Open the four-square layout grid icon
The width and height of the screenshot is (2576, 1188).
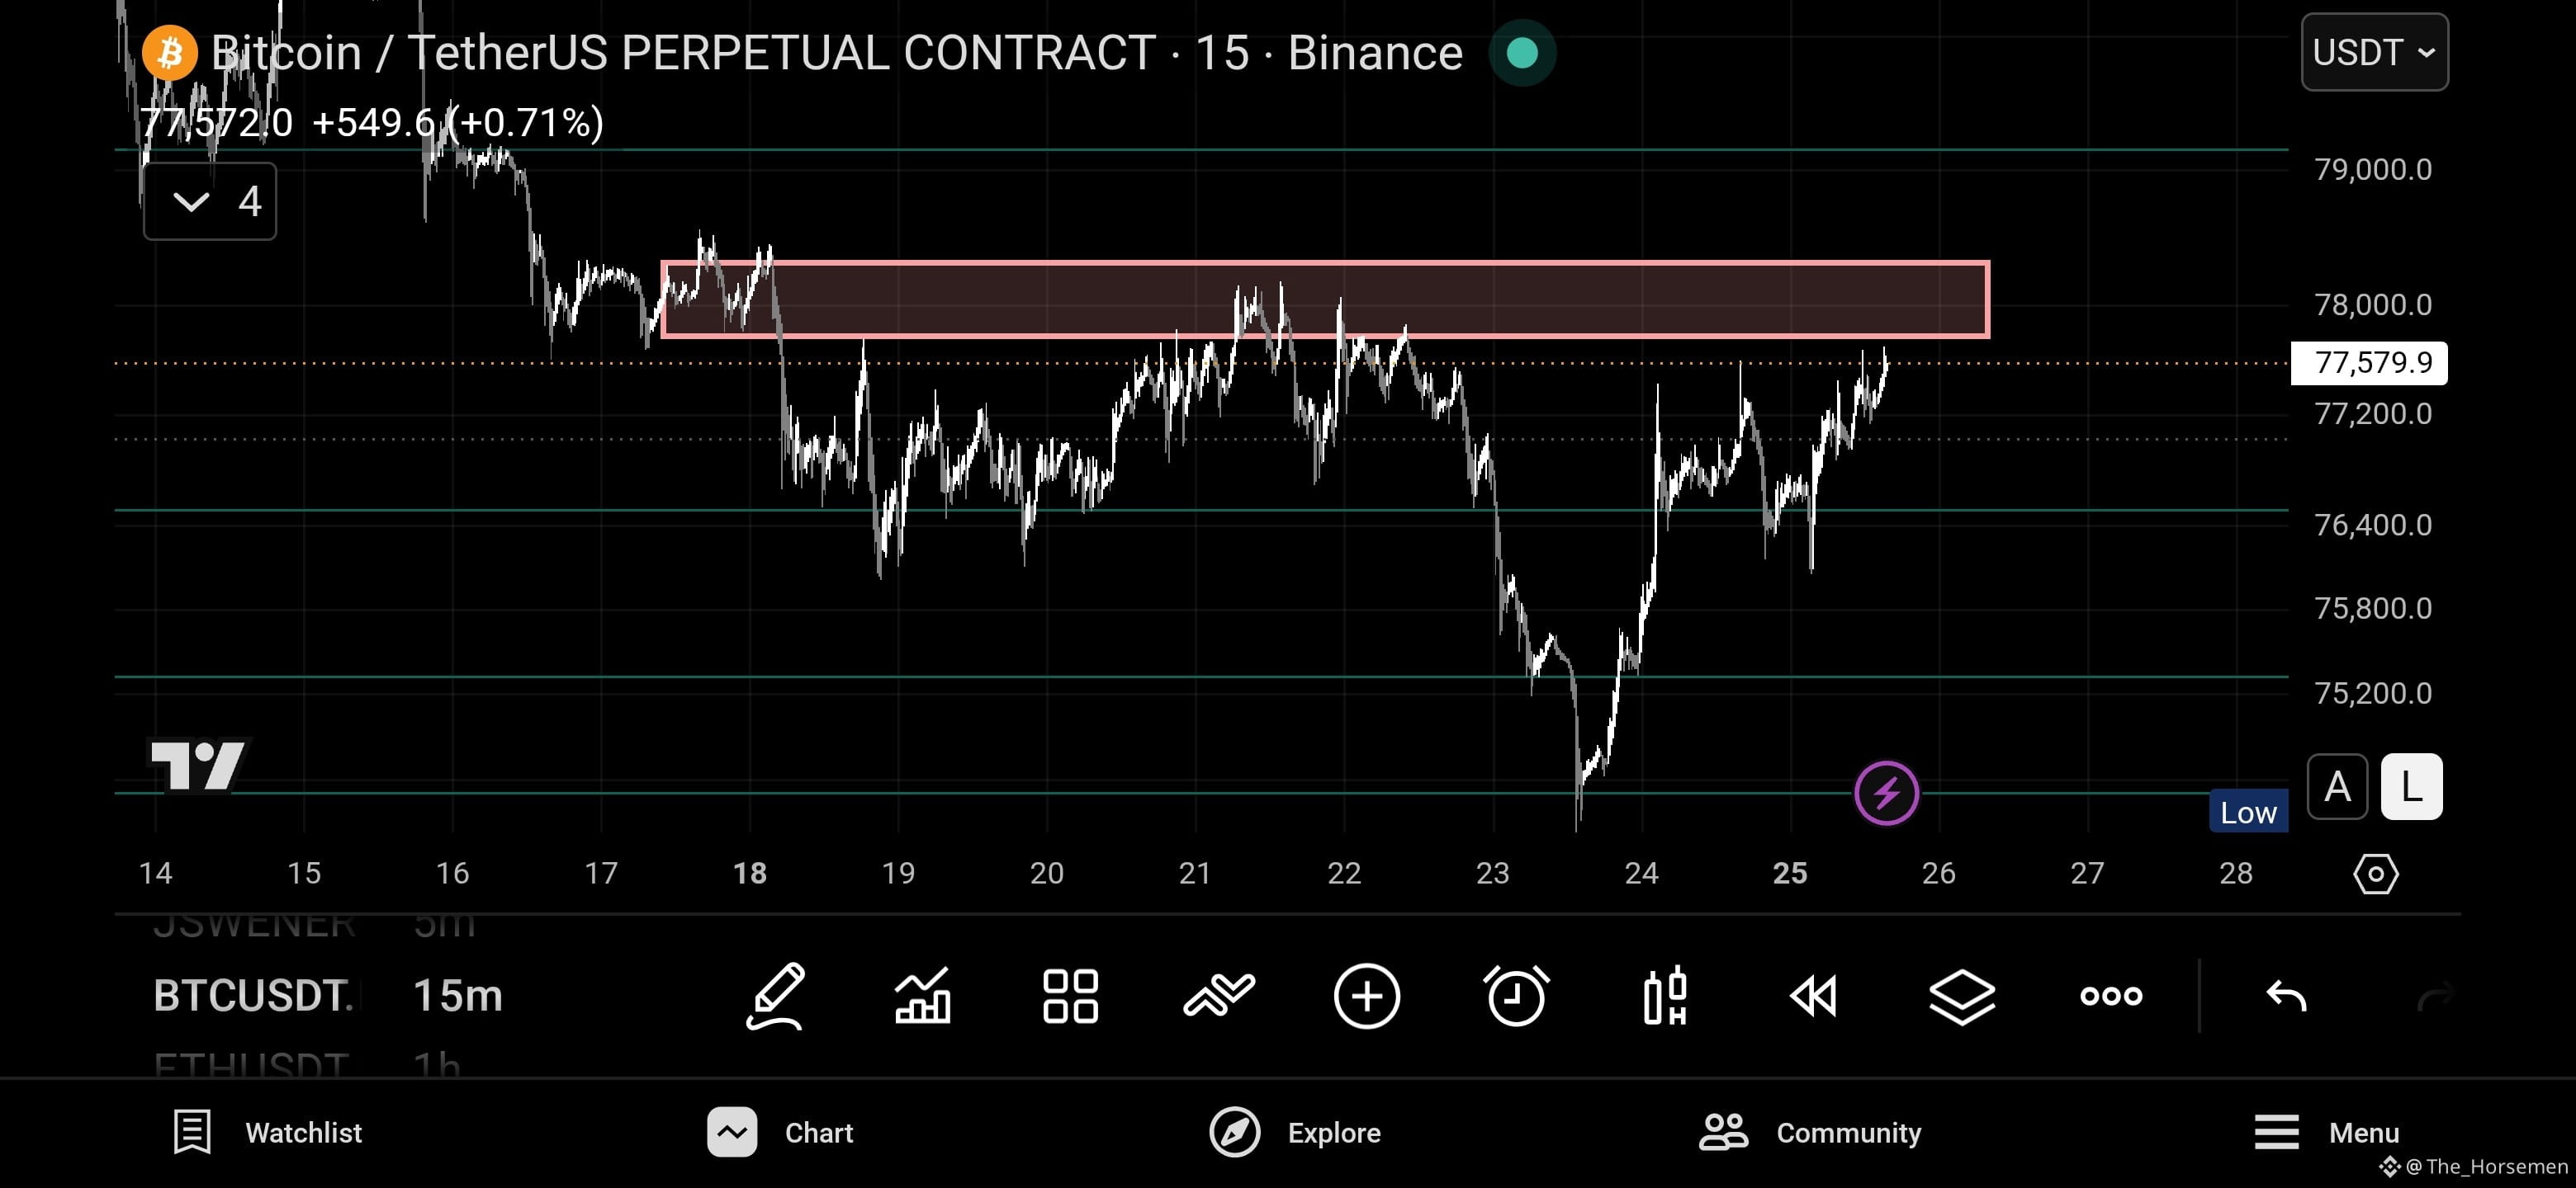pyautogui.click(x=1070, y=996)
